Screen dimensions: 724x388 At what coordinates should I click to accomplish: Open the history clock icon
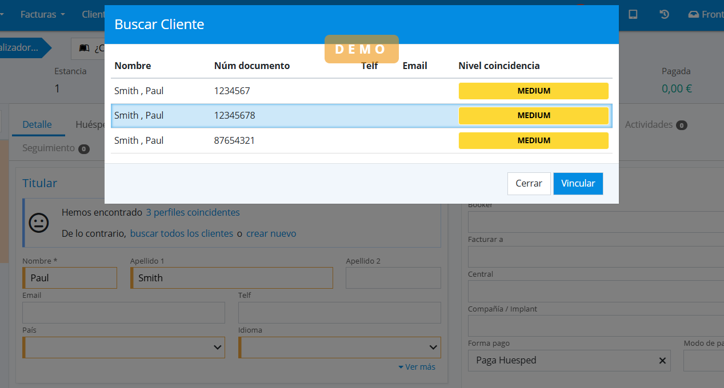point(665,14)
